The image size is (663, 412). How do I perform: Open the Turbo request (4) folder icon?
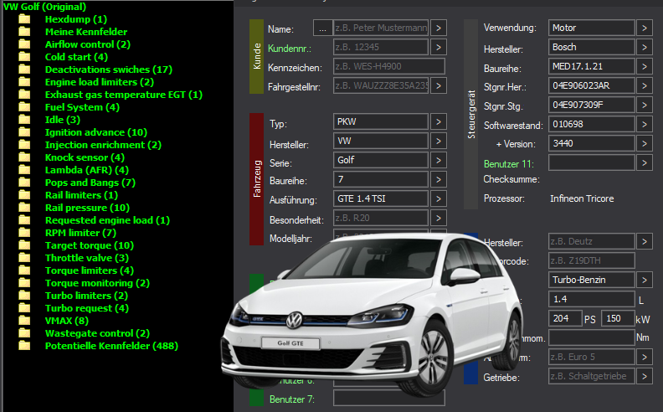point(24,308)
